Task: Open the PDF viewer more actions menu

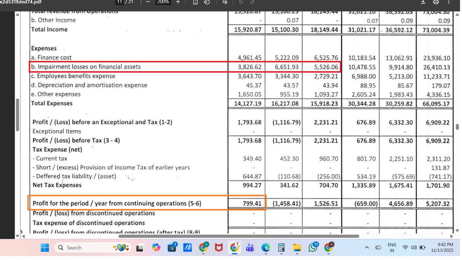Action: click(x=449, y=2)
